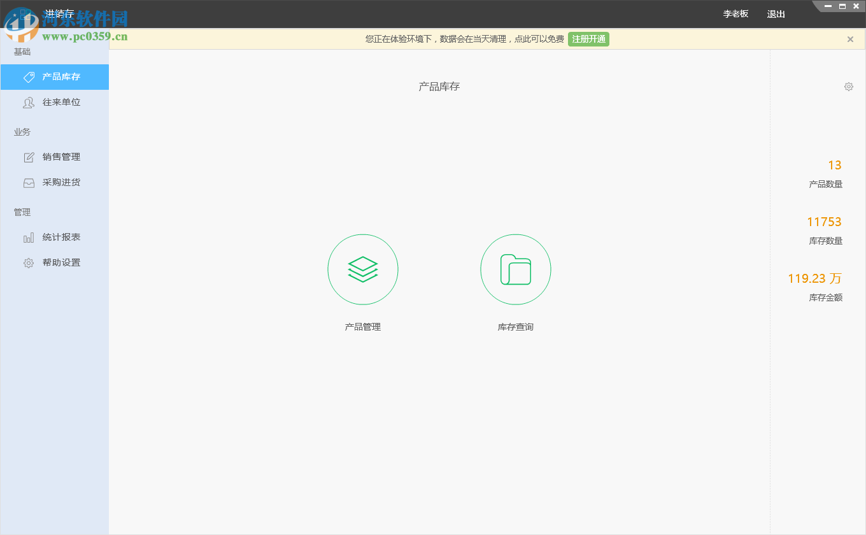View 统计报表 section

click(x=55, y=238)
